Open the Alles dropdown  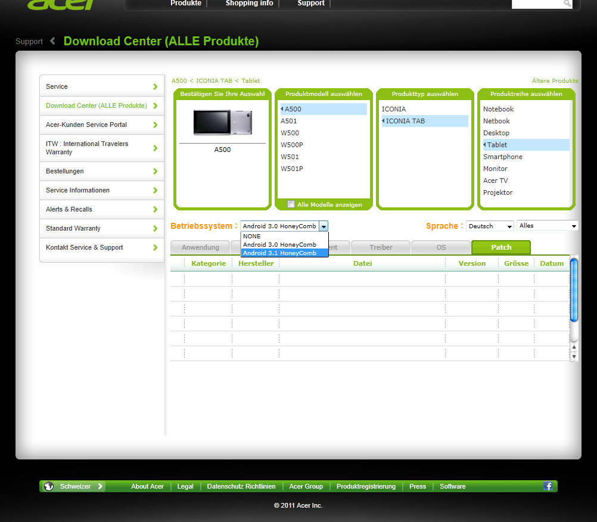click(x=547, y=225)
